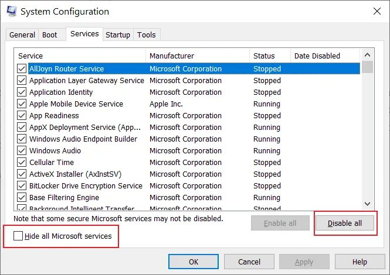Viewport: 390px width, 275px height.
Task: Switch to the Startup tab
Action: tap(118, 35)
